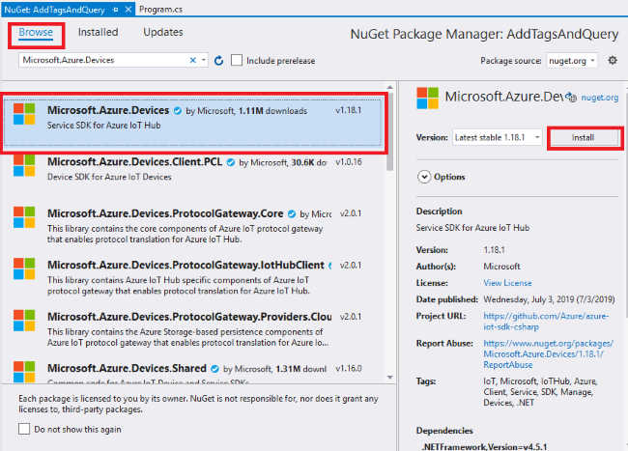Click ProtocolGateway.Core package logo icon
The image size is (628, 451).
click(x=24, y=220)
